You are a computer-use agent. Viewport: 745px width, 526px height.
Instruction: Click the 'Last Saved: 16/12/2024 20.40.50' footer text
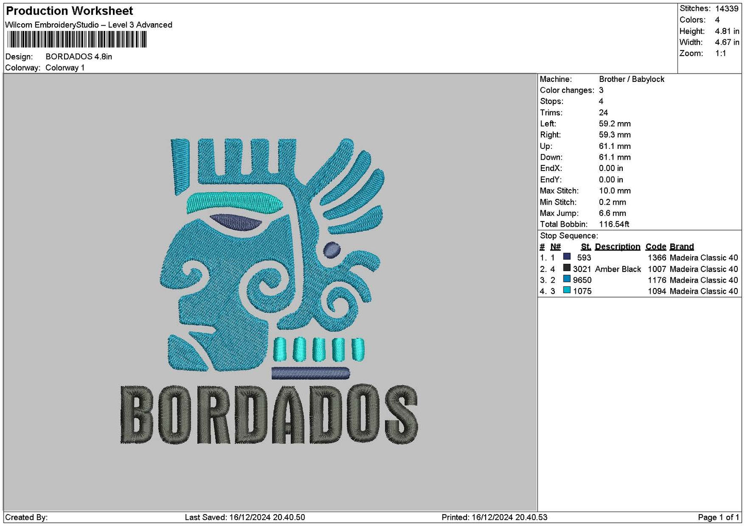245,517
